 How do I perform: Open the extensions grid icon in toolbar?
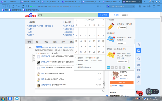140,6
